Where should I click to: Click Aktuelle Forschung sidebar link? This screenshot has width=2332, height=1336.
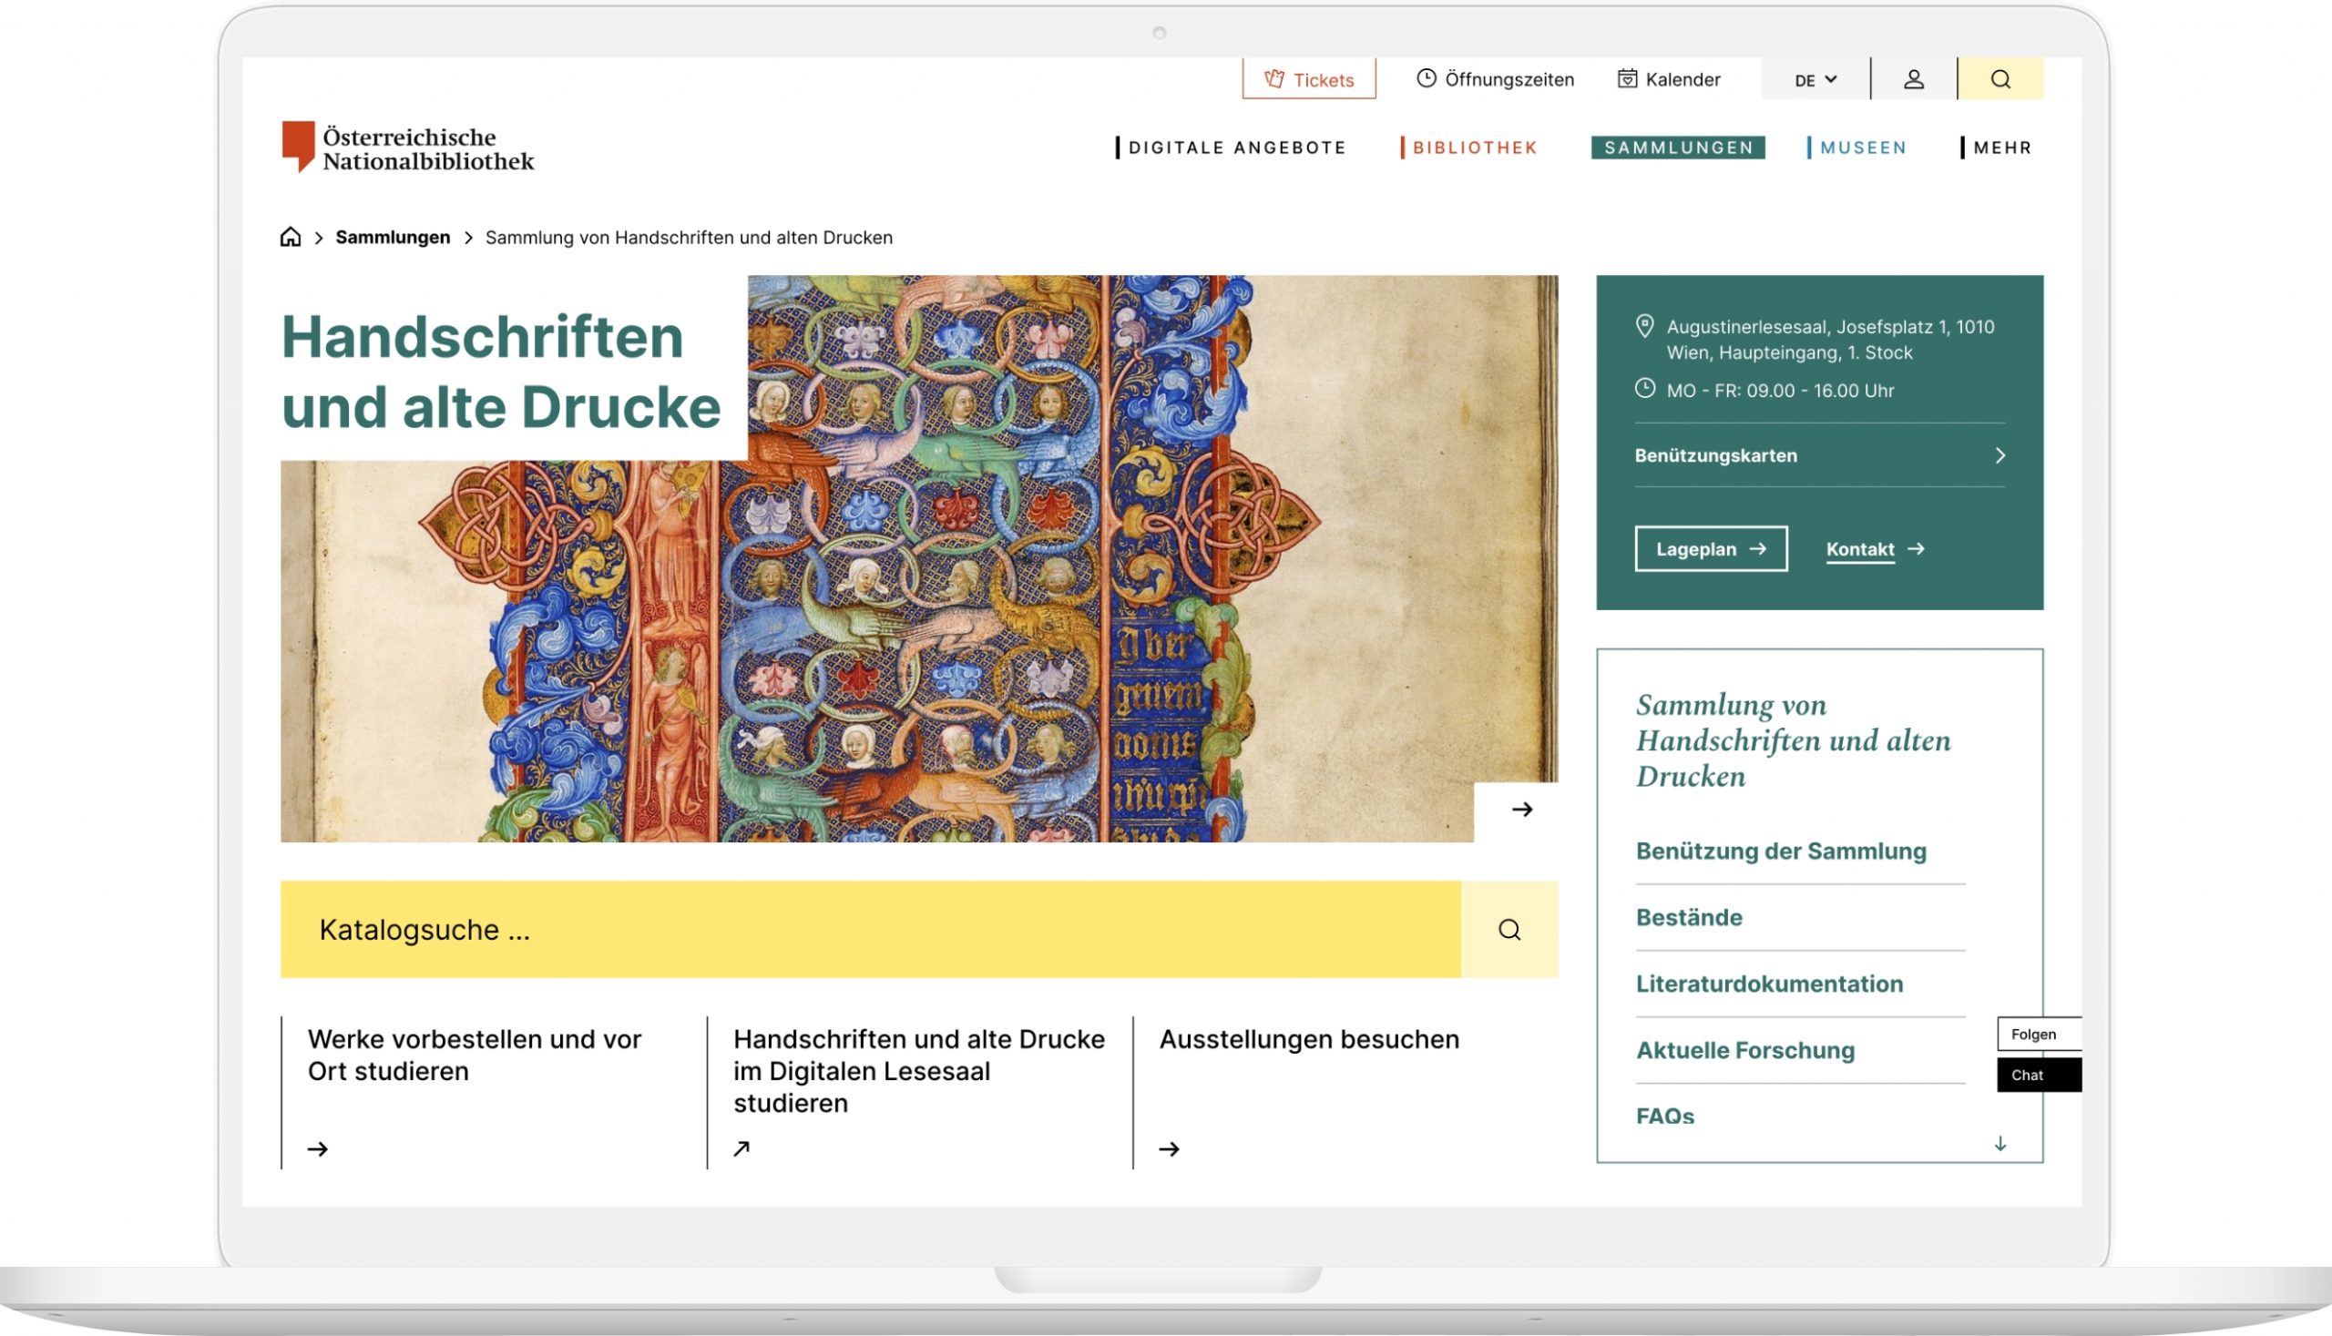[x=1744, y=1049]
